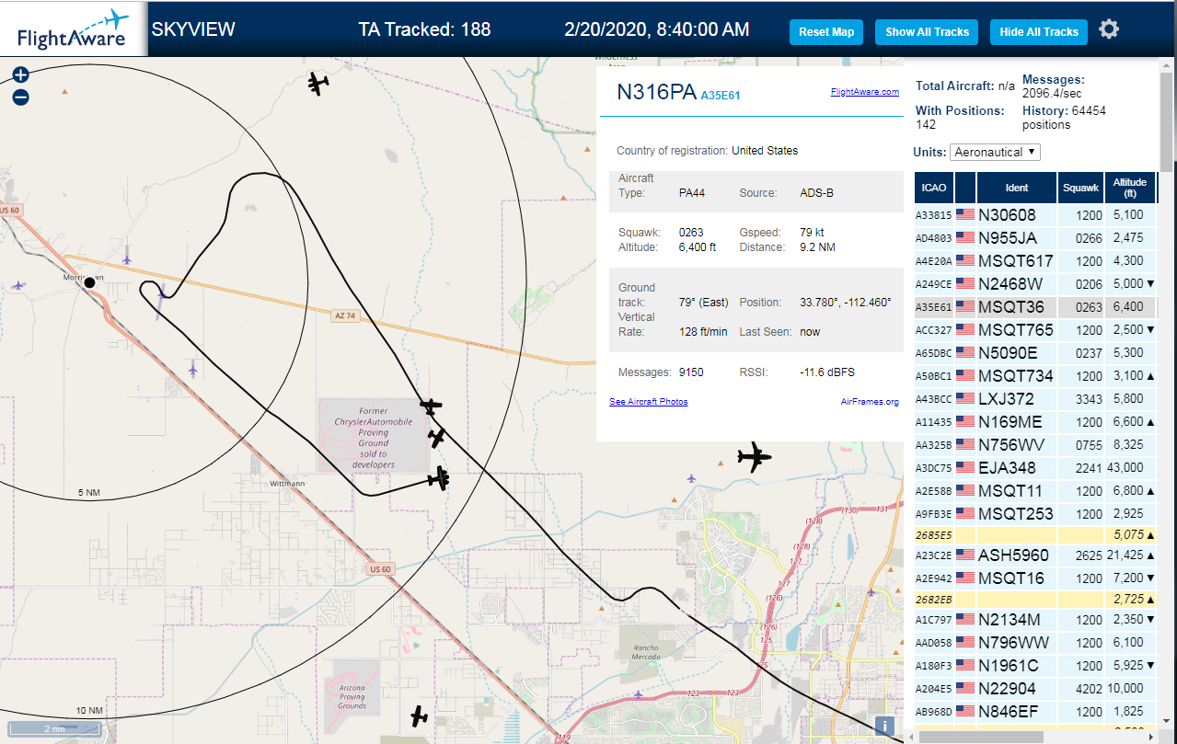Sort table by ICAO column
This screenshot has height=744, width=1177.
[934, 188]
